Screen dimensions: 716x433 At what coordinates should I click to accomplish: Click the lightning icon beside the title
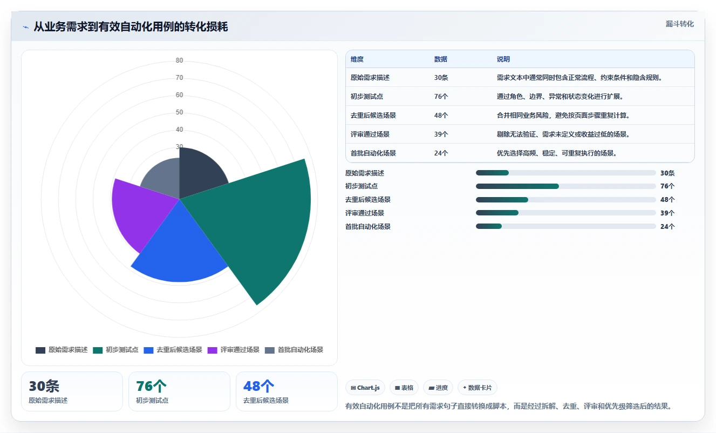point(25,27)
